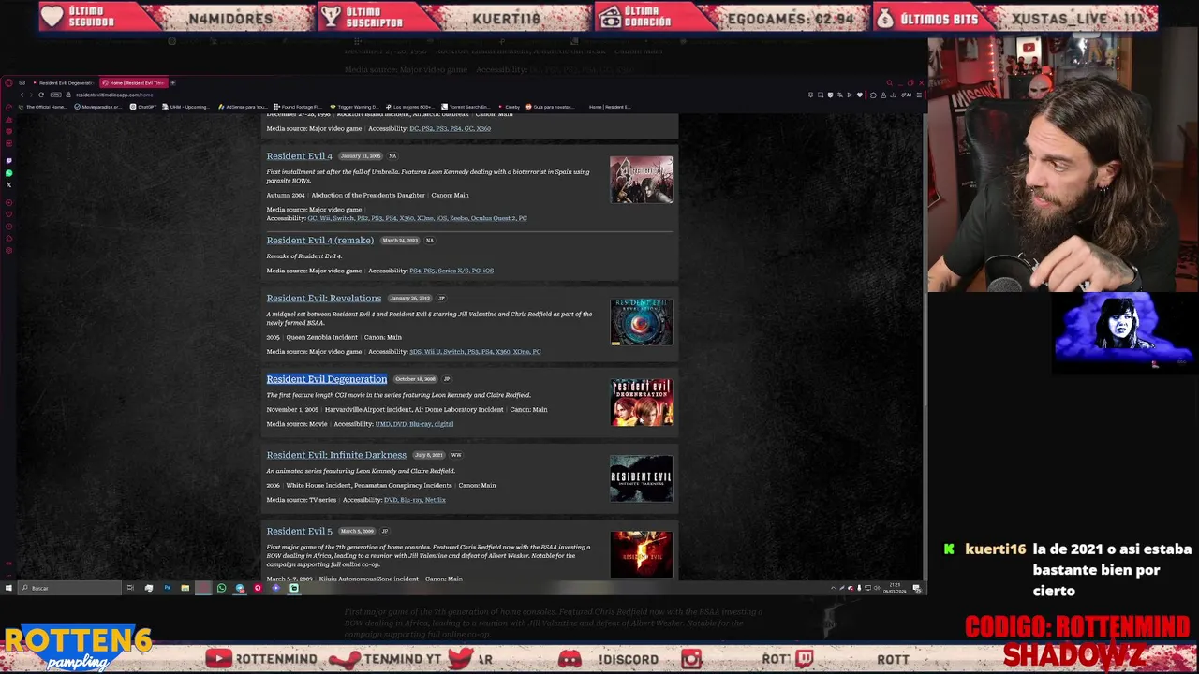This screenshot has height=674, width=1199.
Task: Open the AdSense para YouTube bookmark
Action: (242, 107)
